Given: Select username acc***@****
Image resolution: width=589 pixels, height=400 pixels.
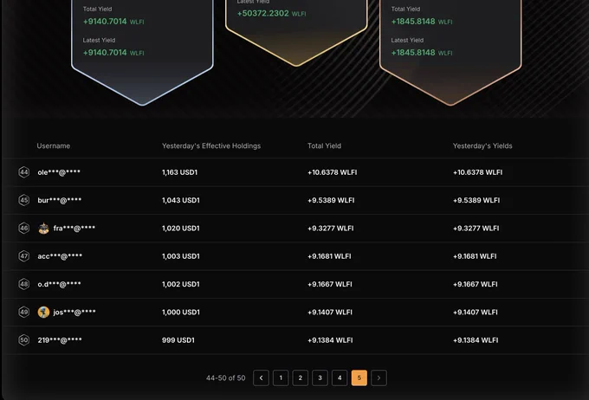Looking at the screenshot, I should 60,256.
